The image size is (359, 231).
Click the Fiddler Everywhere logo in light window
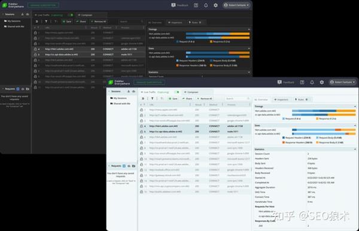111,83
